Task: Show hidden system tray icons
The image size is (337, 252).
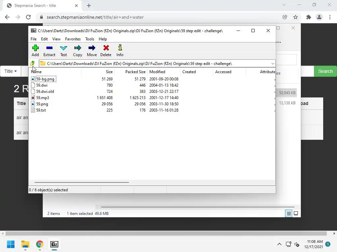Action: coord(279,244)
